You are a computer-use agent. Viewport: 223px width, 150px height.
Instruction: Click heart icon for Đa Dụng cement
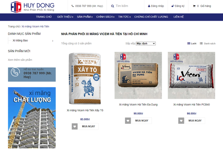[x=128, y=121]
